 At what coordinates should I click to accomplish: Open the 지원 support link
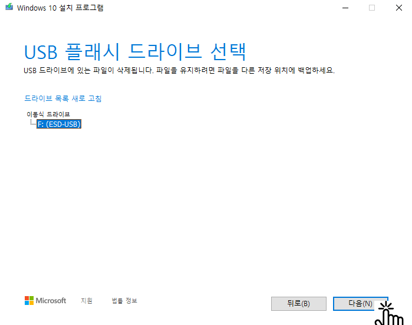(87, 301)
